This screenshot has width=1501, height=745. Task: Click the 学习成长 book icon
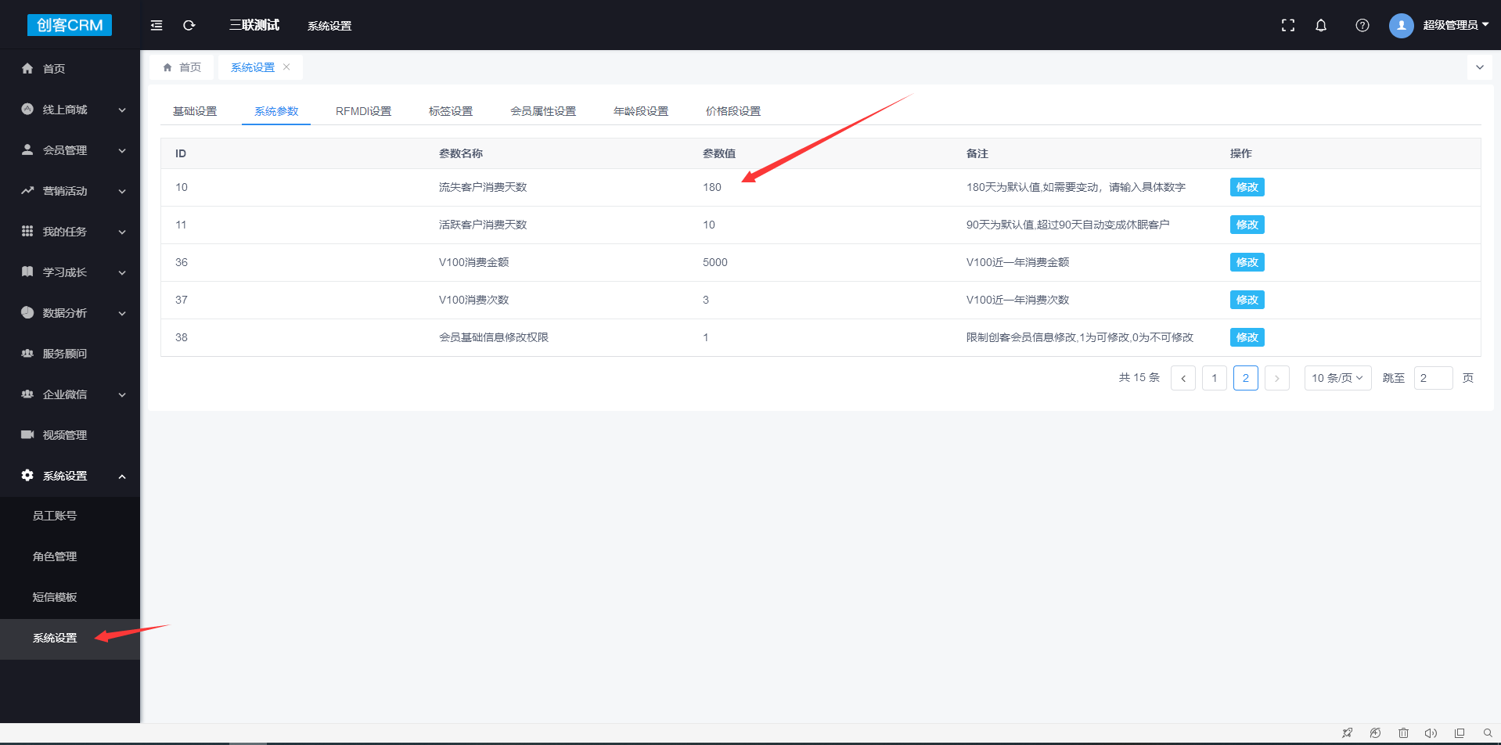pyautogui.click(x=27, y=272)
